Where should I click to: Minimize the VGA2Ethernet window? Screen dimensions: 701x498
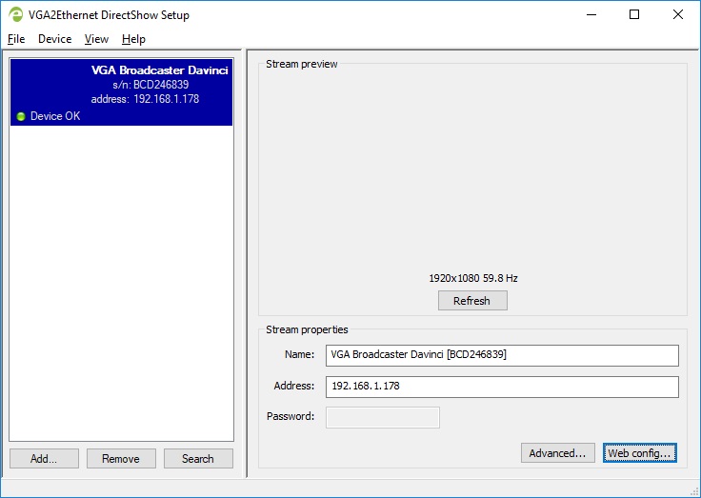591,14
